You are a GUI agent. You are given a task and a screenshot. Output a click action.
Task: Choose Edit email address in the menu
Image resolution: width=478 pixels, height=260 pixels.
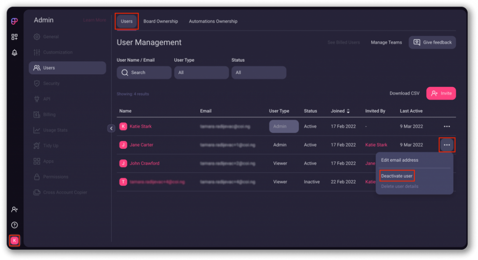(x=400, y=160)
